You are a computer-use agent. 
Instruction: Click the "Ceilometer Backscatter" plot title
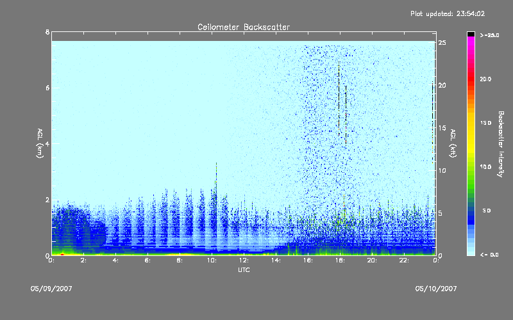click(x=244, y=27)
